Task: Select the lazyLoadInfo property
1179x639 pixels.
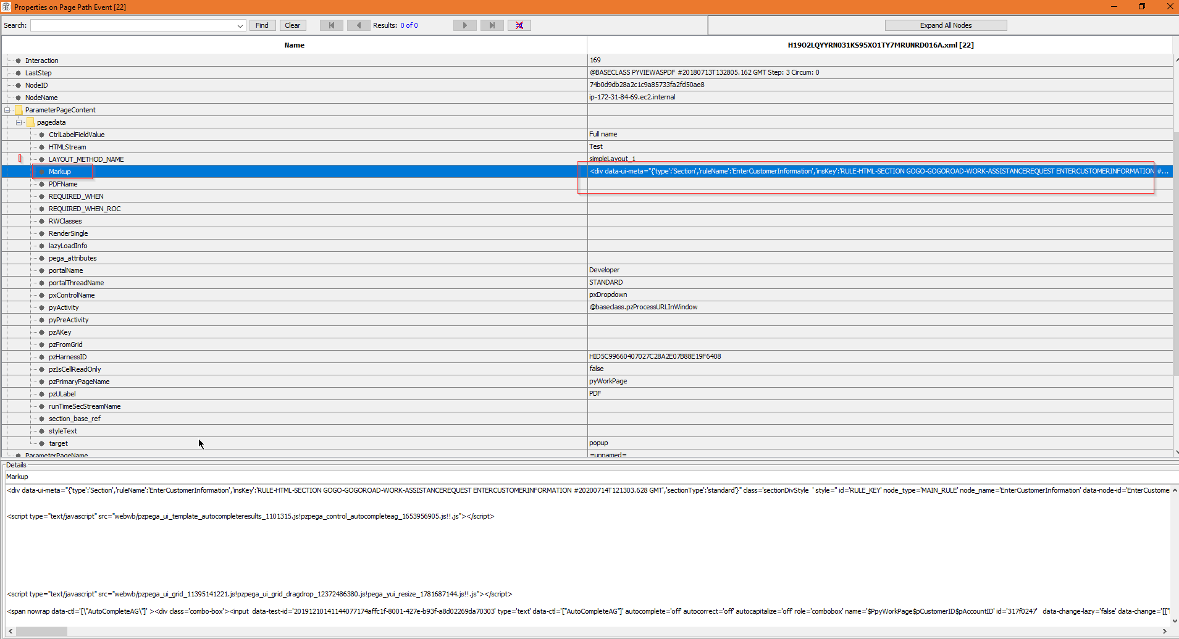Action: pos(68,246)
